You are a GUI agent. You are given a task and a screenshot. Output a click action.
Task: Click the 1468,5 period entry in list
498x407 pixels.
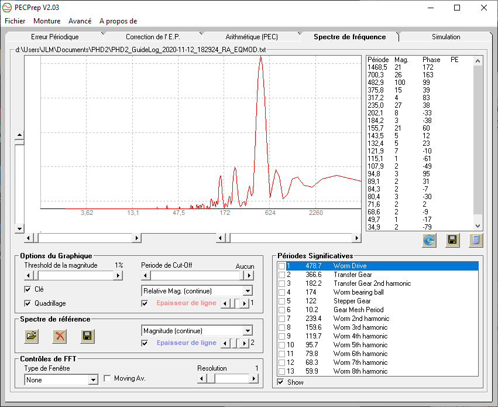[x=377, y=67]
